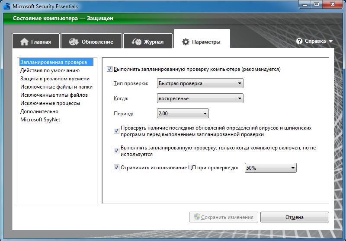Toggle Ограничить использование ЦП checkbox
Image resolution: width=346 pixels, height=241 pixels.
(116, 168)
